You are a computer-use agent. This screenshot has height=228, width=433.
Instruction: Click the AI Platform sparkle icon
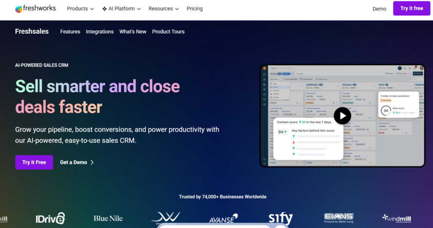pos(104,9)
